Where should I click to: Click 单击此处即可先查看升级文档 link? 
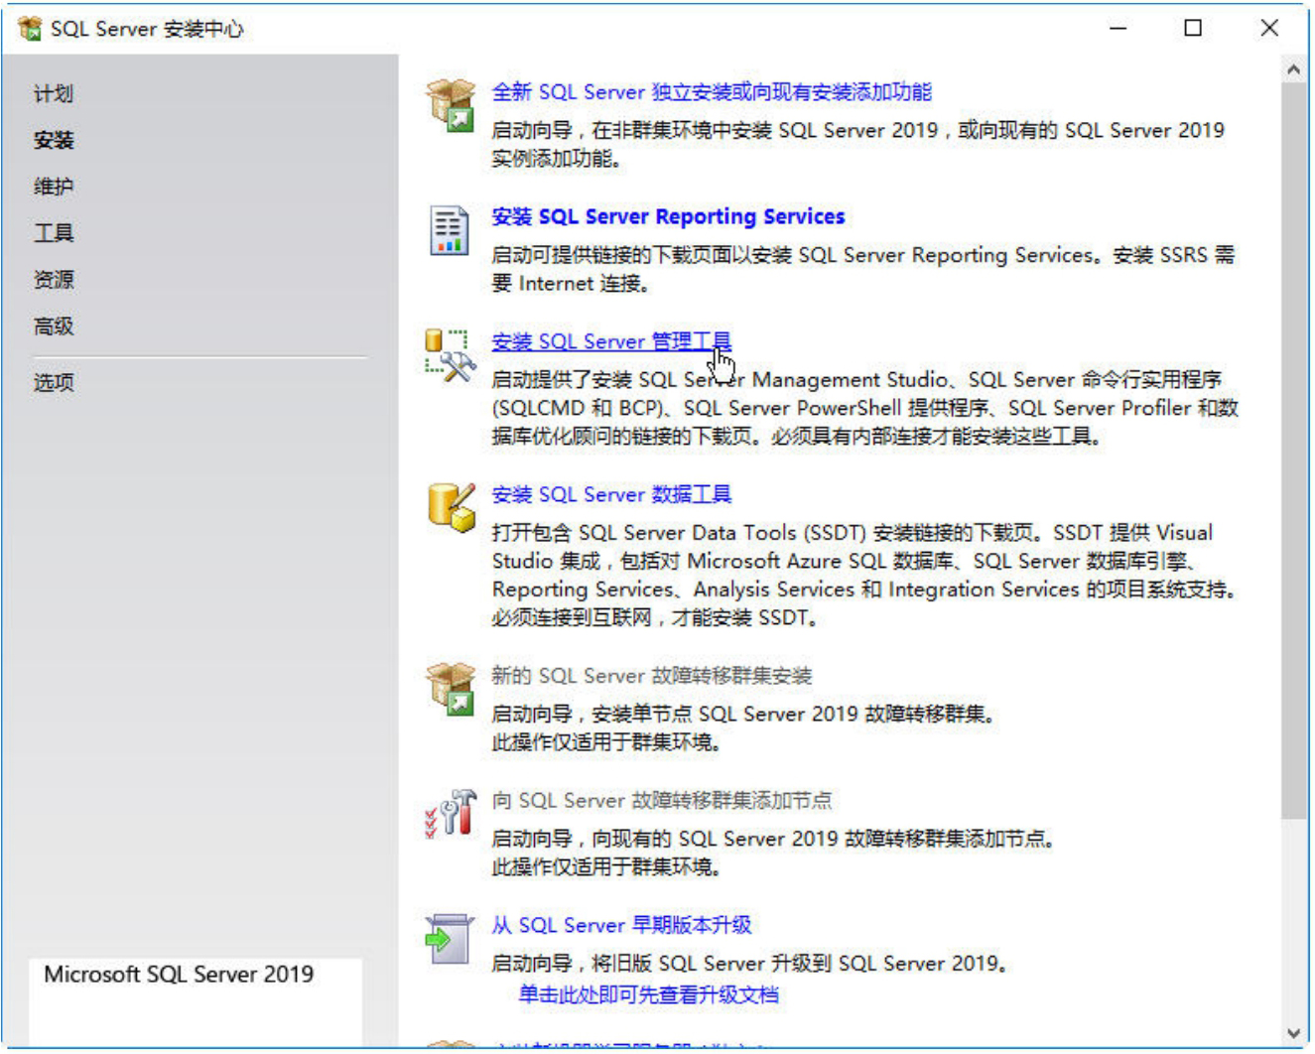648,994
